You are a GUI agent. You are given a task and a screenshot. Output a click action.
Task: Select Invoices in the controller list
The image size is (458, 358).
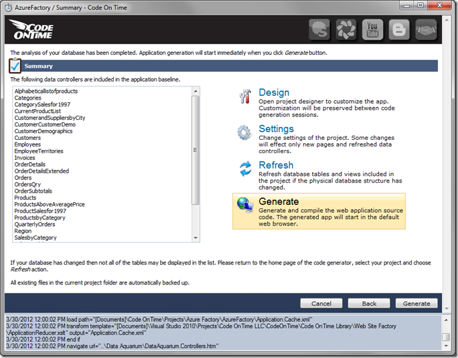tap(25, 158)
